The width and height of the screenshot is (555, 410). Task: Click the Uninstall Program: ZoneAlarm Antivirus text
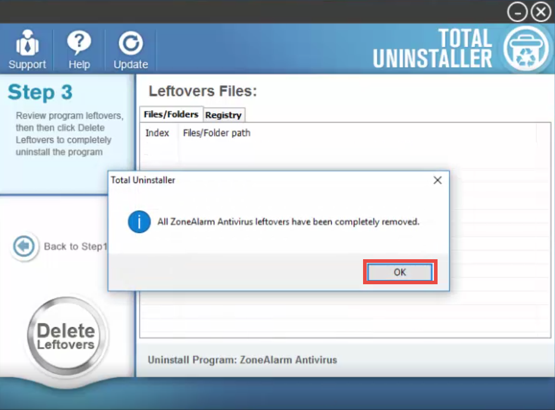(243, 360)
